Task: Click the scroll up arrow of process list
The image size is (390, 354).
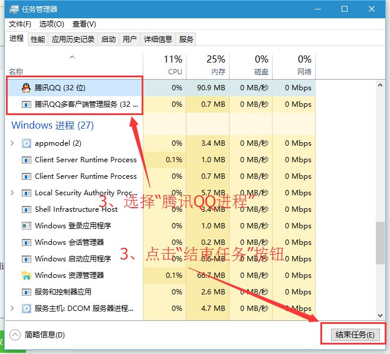Action: point(380,86)
